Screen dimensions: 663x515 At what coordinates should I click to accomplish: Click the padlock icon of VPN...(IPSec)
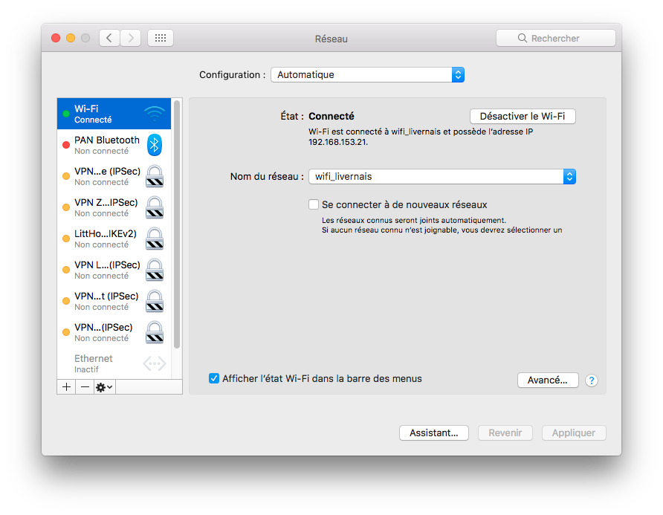155,332
